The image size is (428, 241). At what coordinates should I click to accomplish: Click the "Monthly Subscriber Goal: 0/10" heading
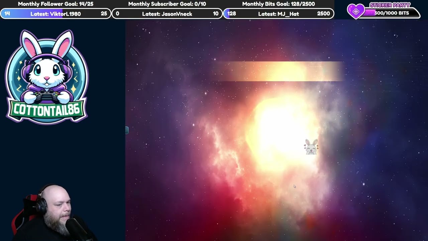click(167, 4)
